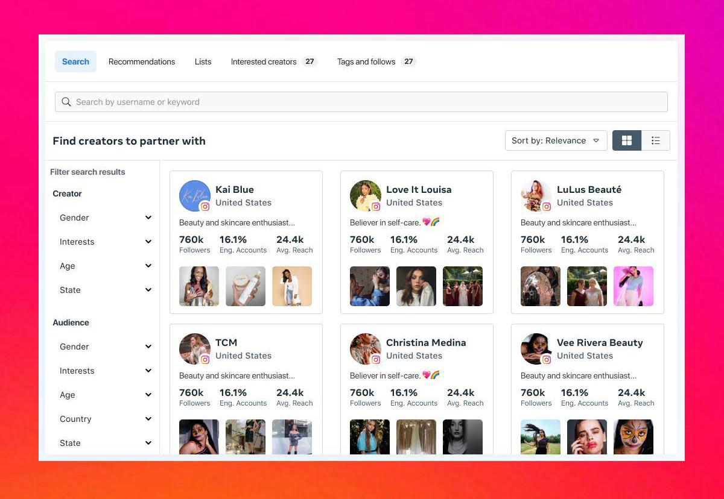
Task: Click LuLus Beauté's 24.4k Avg. Reach stat
Action: click(x=636, y=244)
